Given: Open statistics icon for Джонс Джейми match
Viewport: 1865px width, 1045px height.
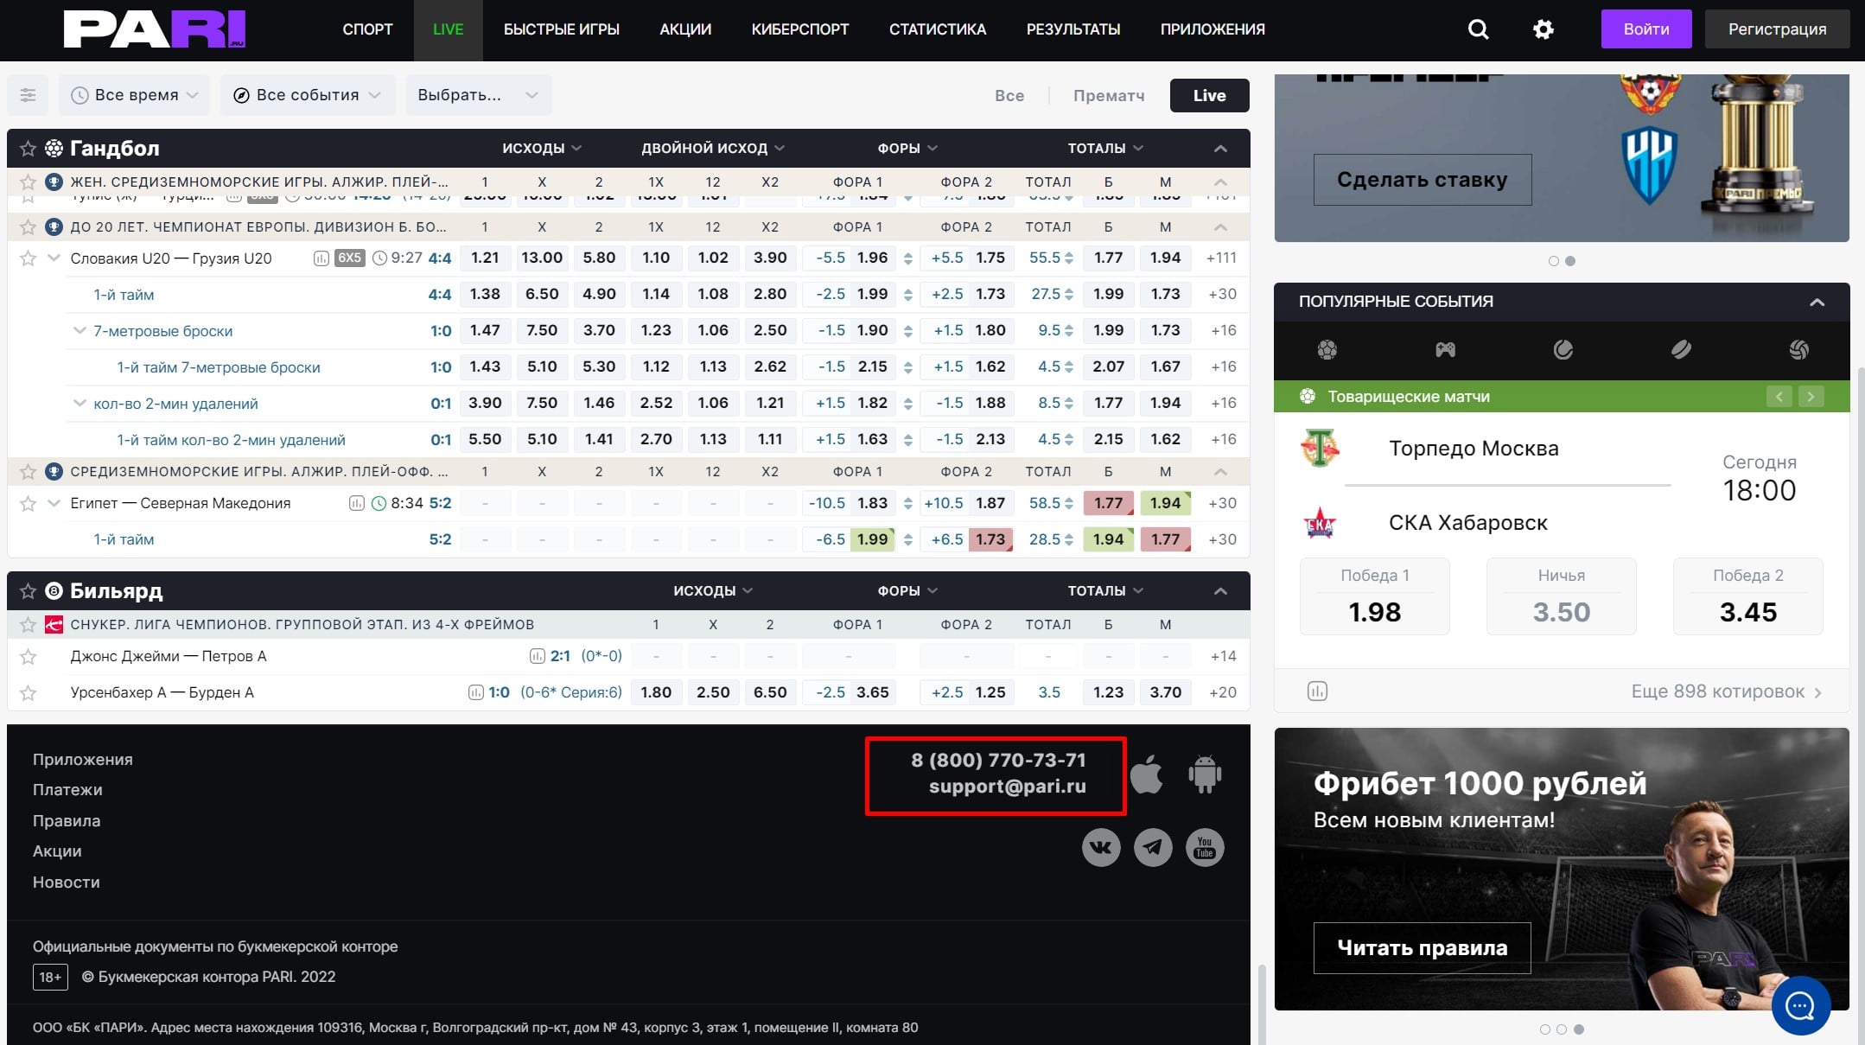Looking at the screenshot, I should [x=537, y=656].
